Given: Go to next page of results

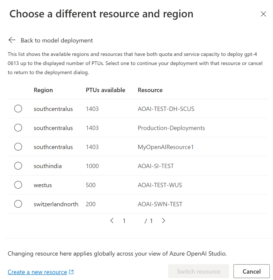Looking at the screenshot, I should pyautogui.click(x=163, y=221).
